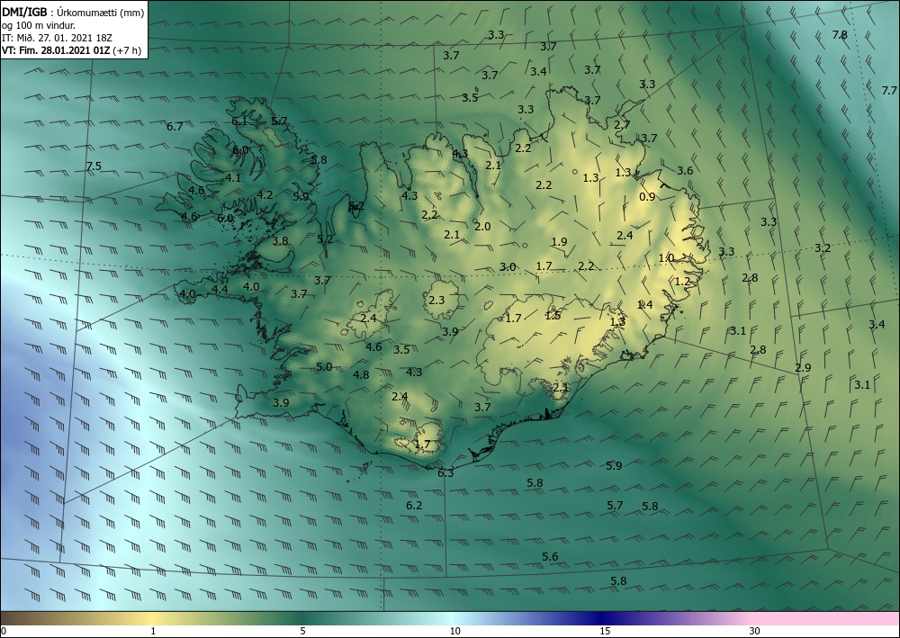Click the value "5.0" on the map
This screenshot has height=638, width=900.
coord(324,366)
